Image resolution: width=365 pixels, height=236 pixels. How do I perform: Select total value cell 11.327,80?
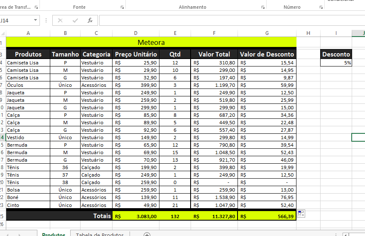214,216
